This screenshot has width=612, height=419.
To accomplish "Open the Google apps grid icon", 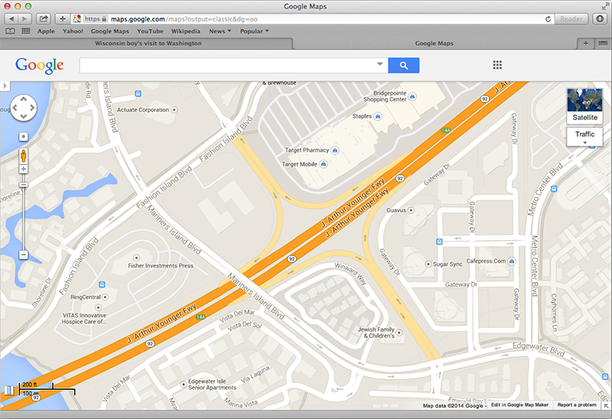I will [x=497, y=65].
